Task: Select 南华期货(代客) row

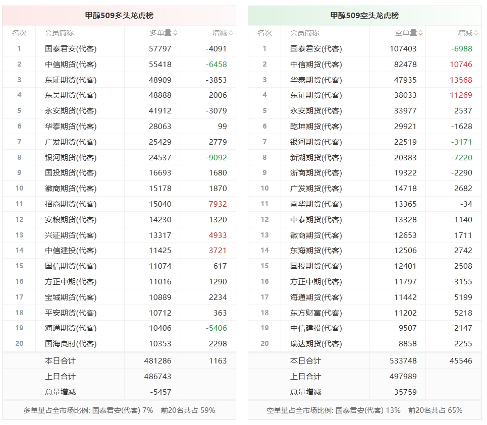Action: tap(365, 204)
